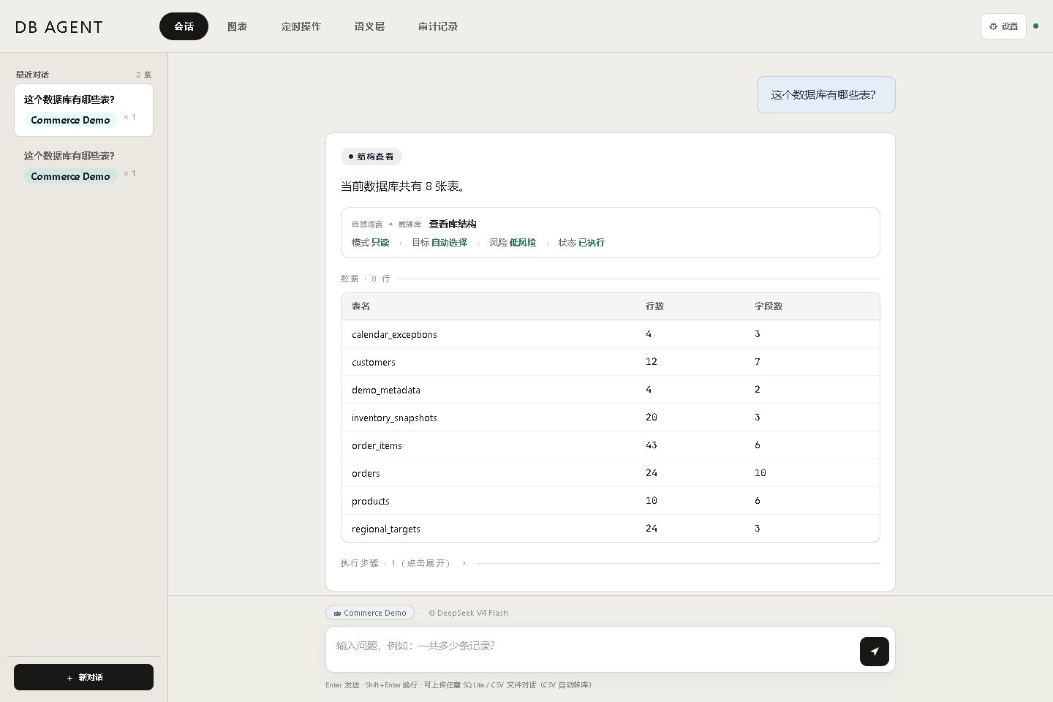
Task: Start a 新对话
Action: [x=83, y=677]
